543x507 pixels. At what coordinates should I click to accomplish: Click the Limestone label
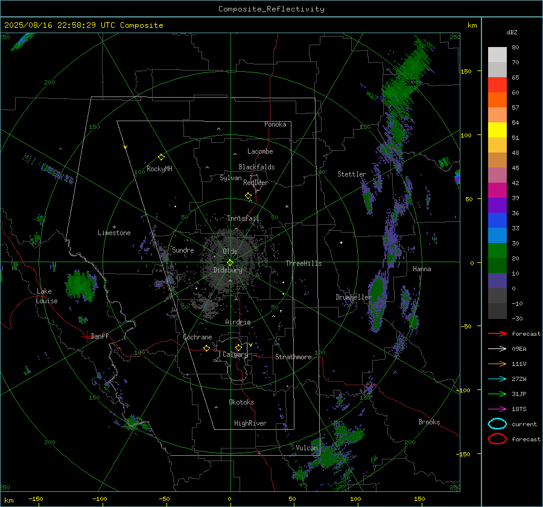tap(114, 233)
